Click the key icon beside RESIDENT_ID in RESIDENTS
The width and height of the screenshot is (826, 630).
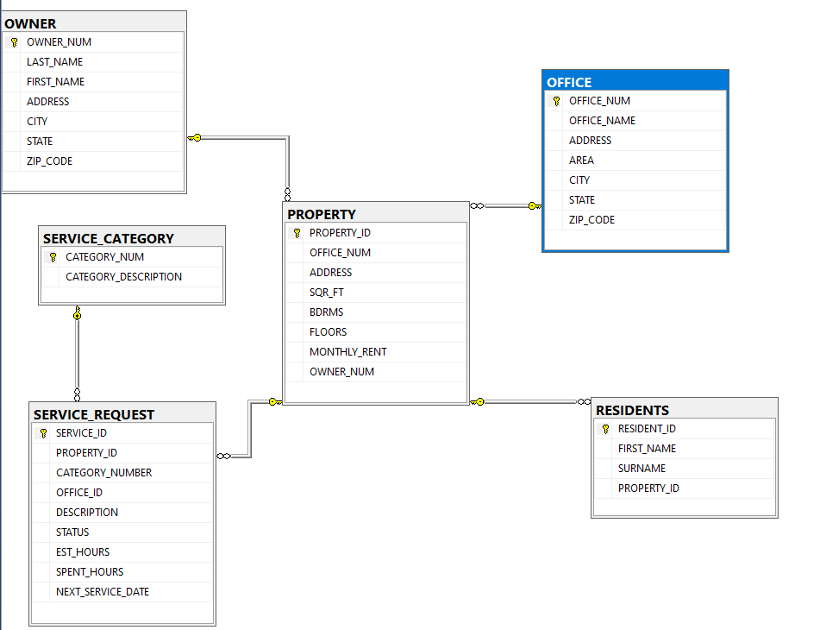[x=604, y=428]
